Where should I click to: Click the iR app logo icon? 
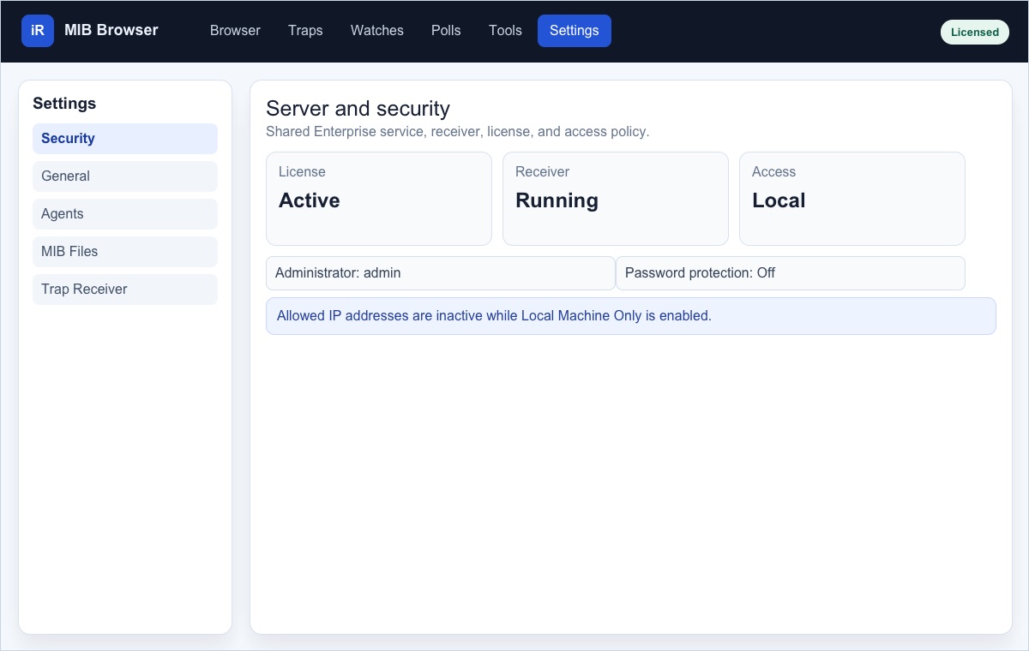tap(38, 31)
